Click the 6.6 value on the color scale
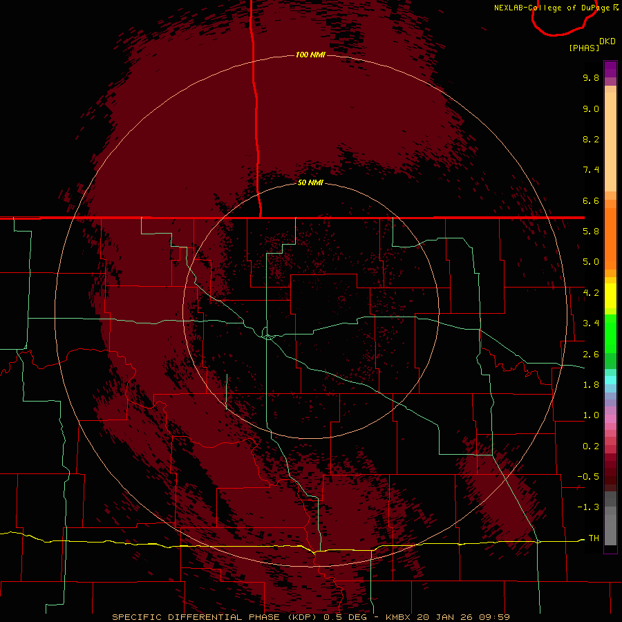The width and height of the screenshot is (622, 622). (x=591, y=200)
